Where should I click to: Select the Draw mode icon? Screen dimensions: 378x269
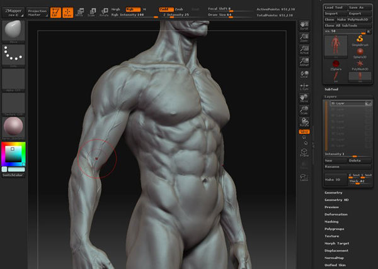click(x=67, y=12)
